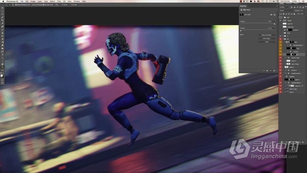Select the Eraser tool
This screenshot has height=173, width=307.
pyautogui.click(x=2, y=39)
